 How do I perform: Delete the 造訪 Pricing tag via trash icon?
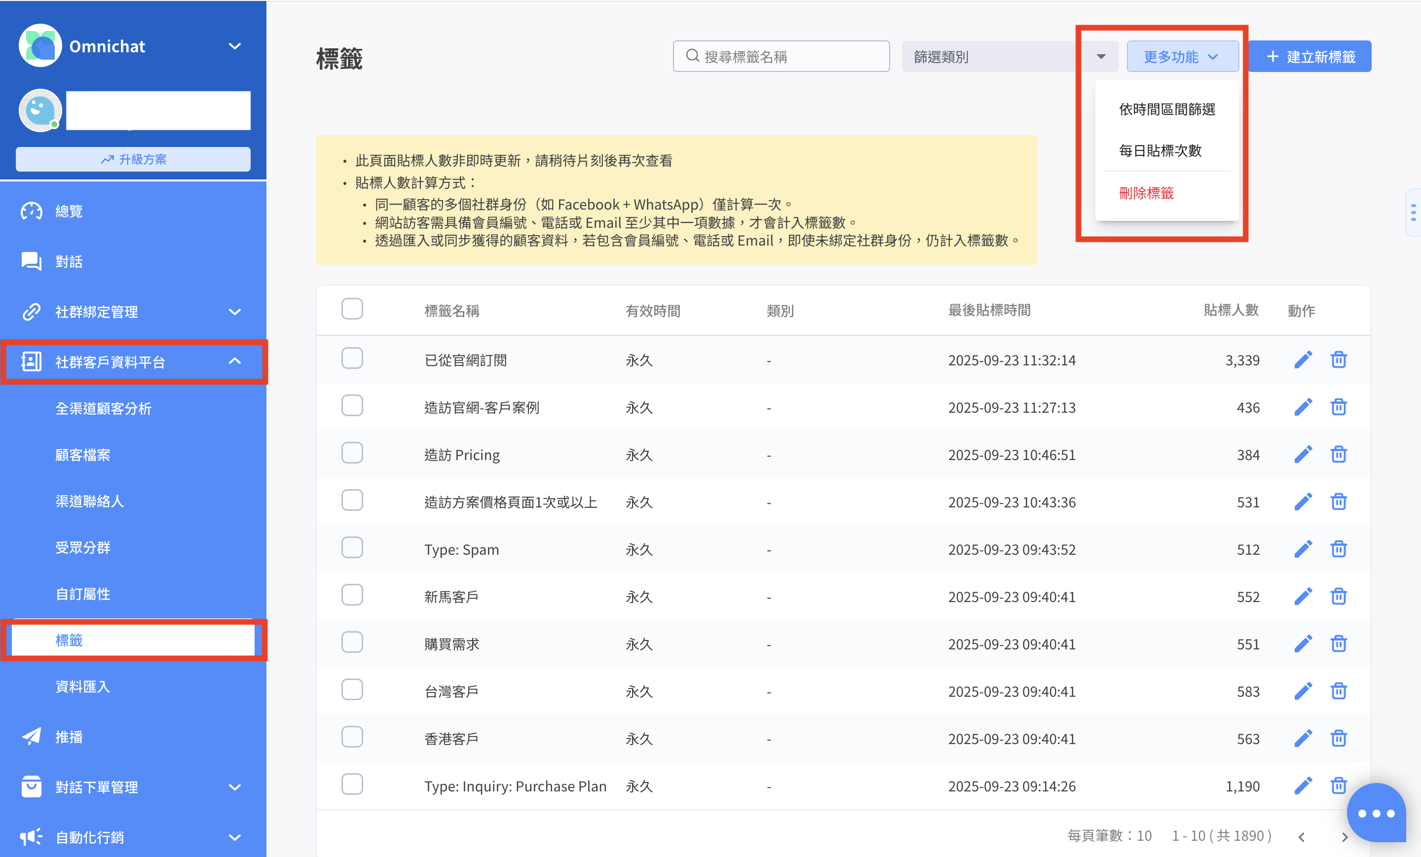pos(1338,455)
